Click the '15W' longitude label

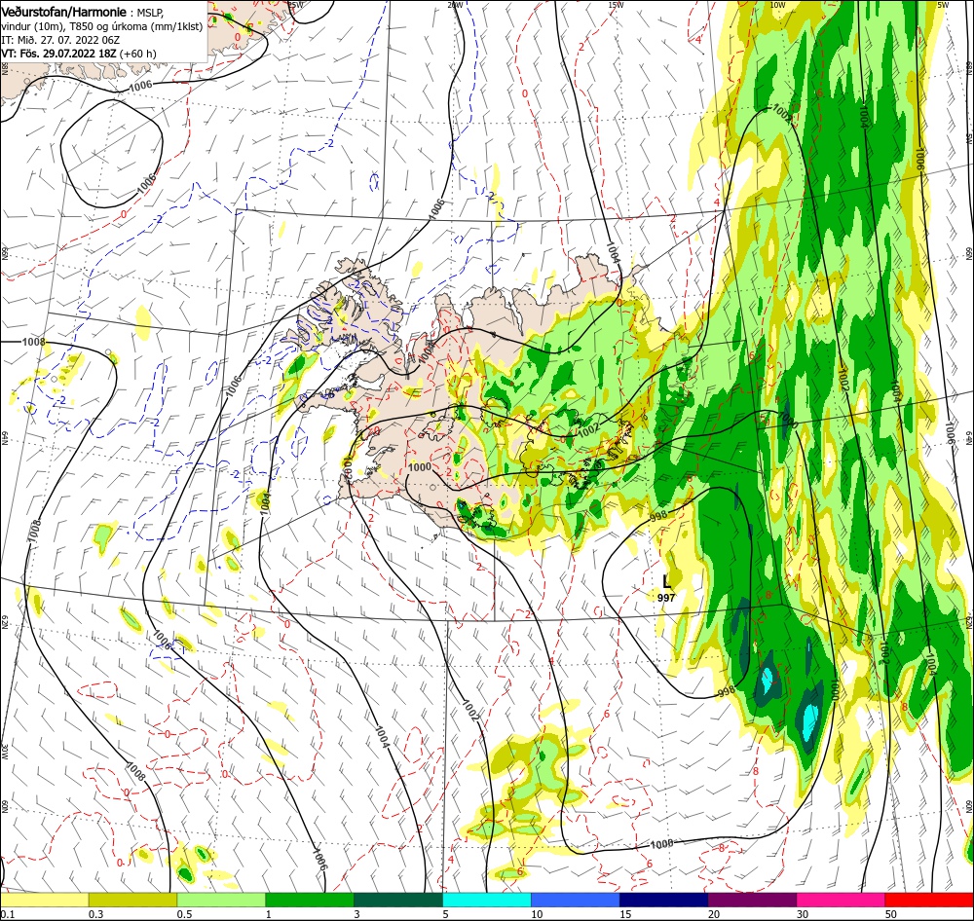pyautogui.click(x=616, y=5)
